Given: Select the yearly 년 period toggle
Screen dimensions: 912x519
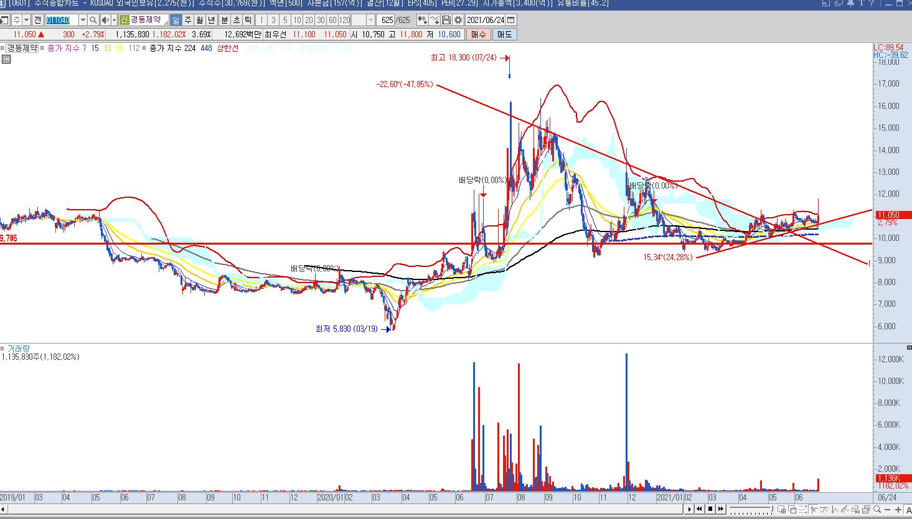Looking at the screenshot, I should pos(211,20).
